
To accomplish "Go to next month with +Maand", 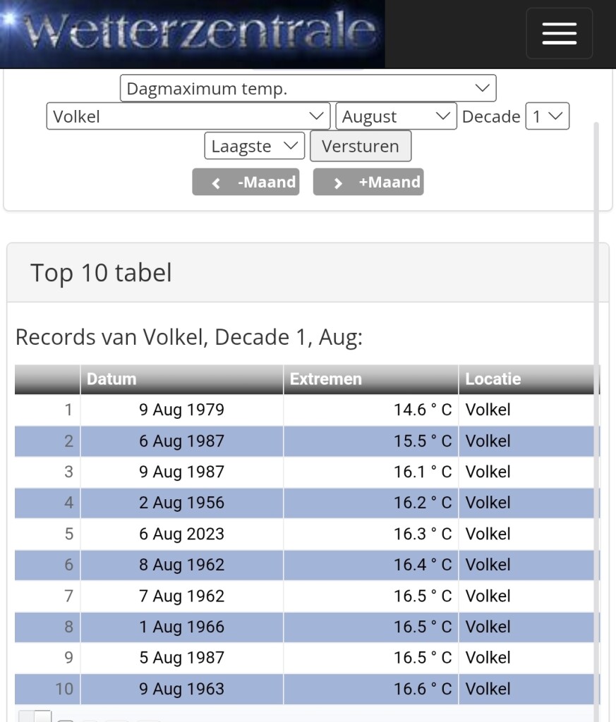I will (368, 182).
